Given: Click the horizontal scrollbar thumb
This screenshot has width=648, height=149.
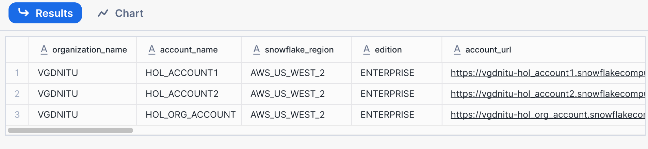Looking at the screenshot, I should (70, 130).
